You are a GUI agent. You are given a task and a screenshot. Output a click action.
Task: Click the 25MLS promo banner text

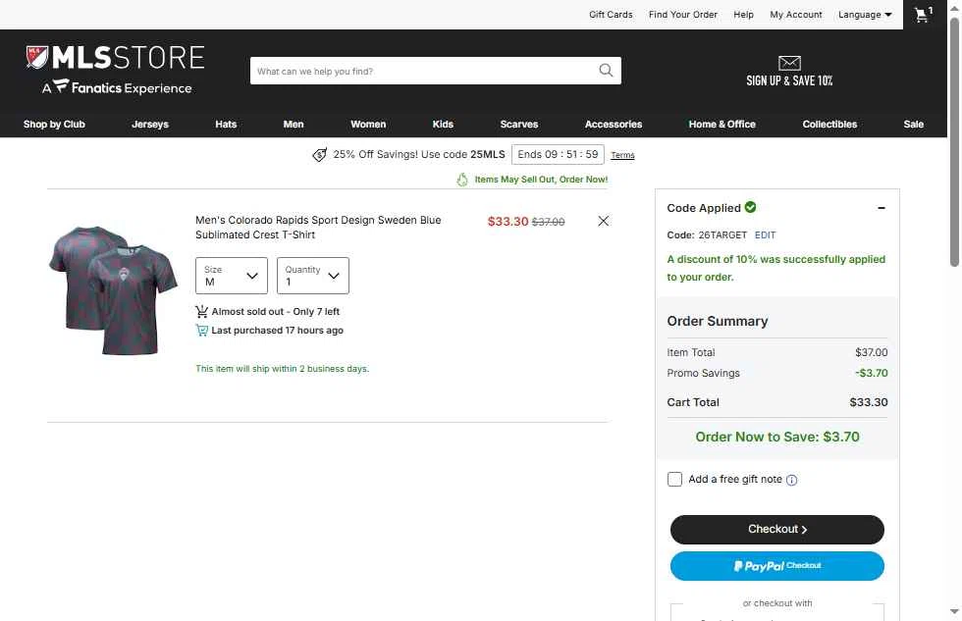pos(419,154)
